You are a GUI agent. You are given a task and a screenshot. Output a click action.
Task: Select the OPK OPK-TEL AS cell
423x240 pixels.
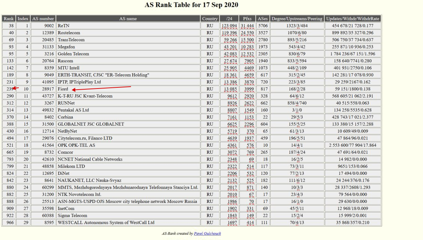(x=128, y=145)
